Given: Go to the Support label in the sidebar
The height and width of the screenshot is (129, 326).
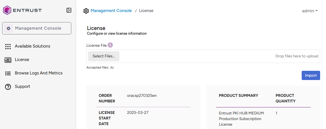Looking at the screenshot, I should [22, 86].
